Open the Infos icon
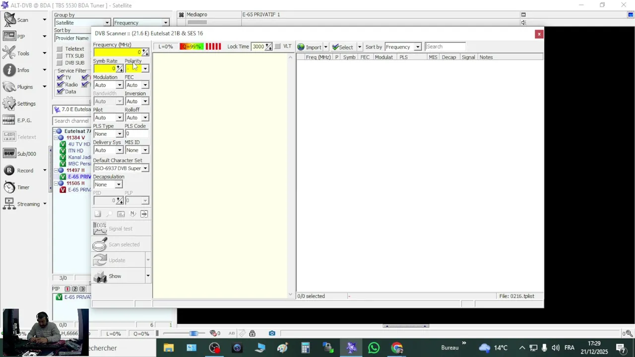Viewport: 635px width, 357px height. (9, 70)
